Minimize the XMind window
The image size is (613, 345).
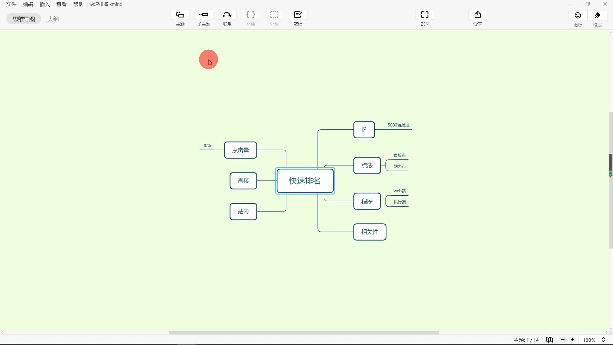click(x=570, y=4)
